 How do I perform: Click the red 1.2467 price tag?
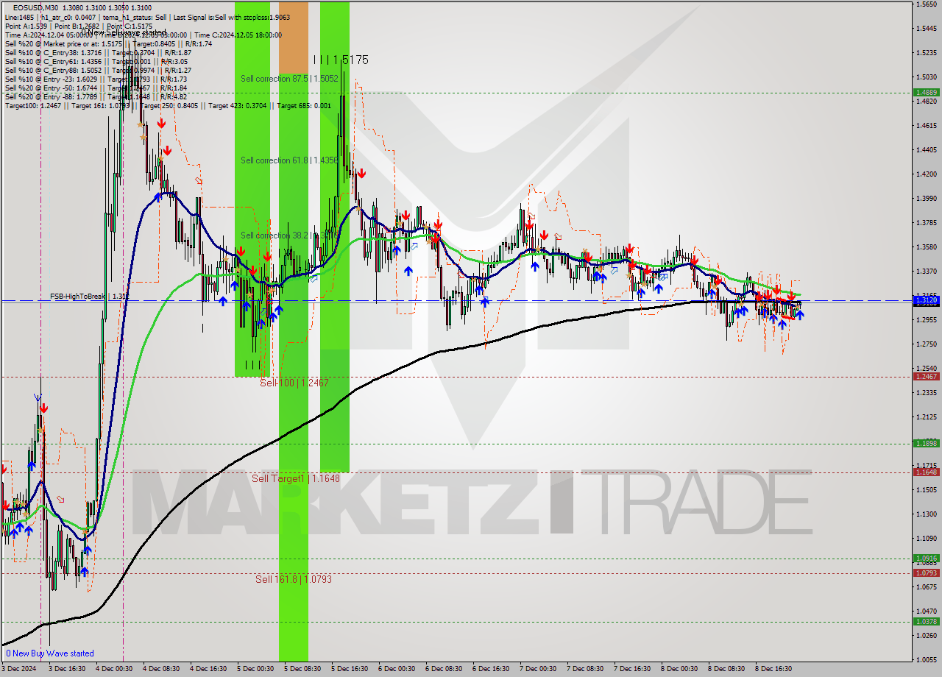(926, 376)
